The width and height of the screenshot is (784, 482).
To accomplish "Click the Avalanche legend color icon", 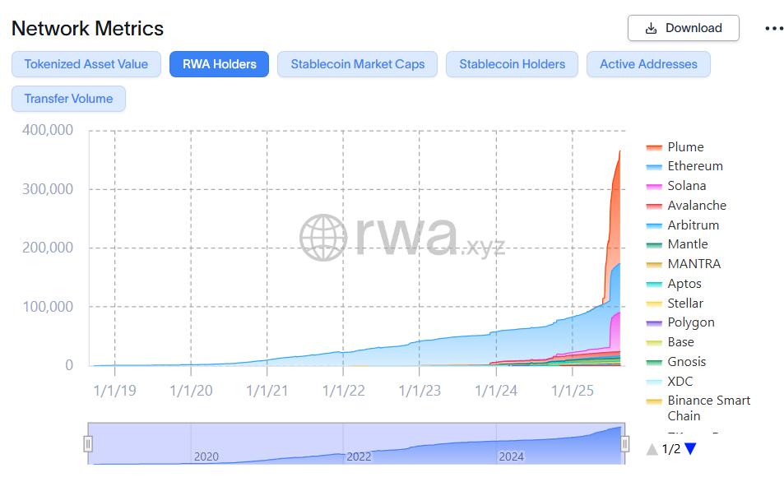I will point(654,206).
